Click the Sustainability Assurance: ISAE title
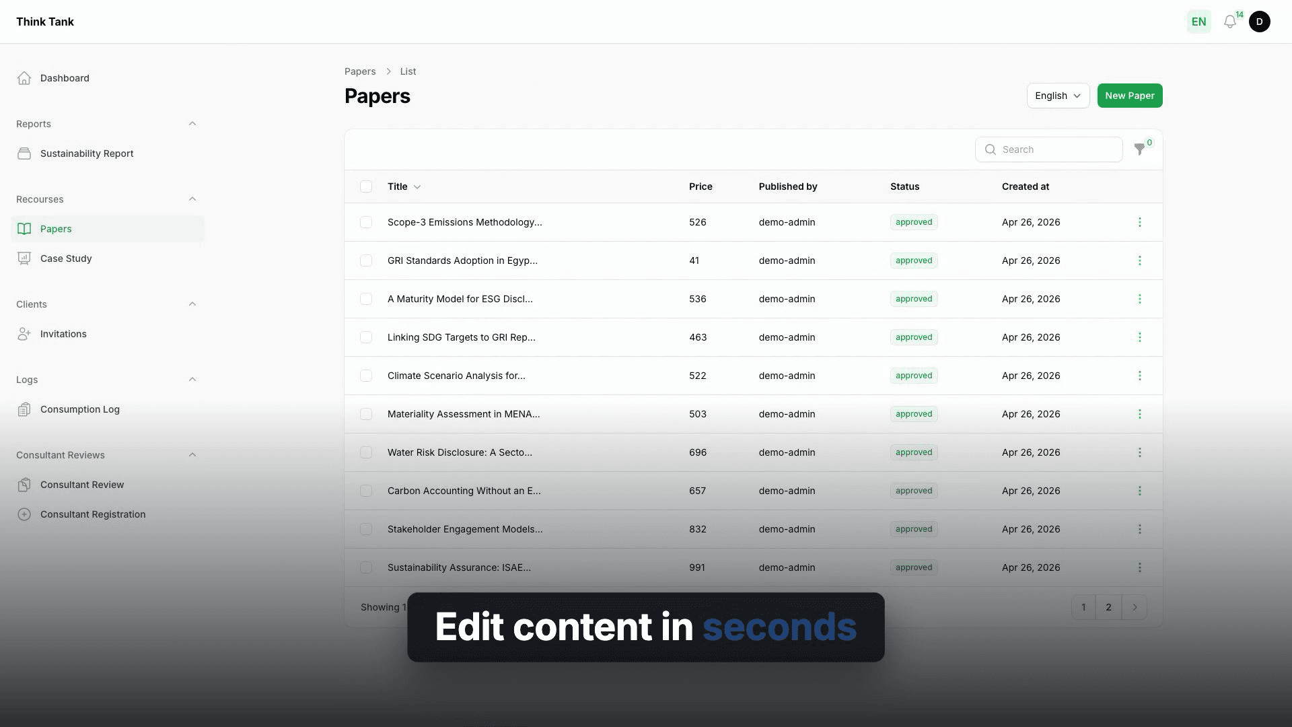1292x727 pixels. click(x=459, y=567)
